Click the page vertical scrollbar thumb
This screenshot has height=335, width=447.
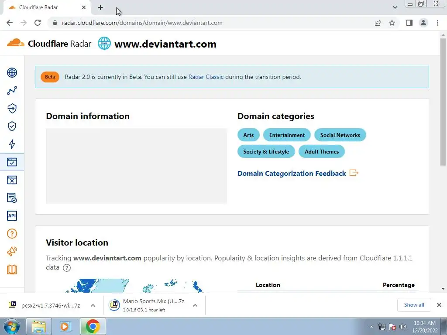click(x=443, y=101)
